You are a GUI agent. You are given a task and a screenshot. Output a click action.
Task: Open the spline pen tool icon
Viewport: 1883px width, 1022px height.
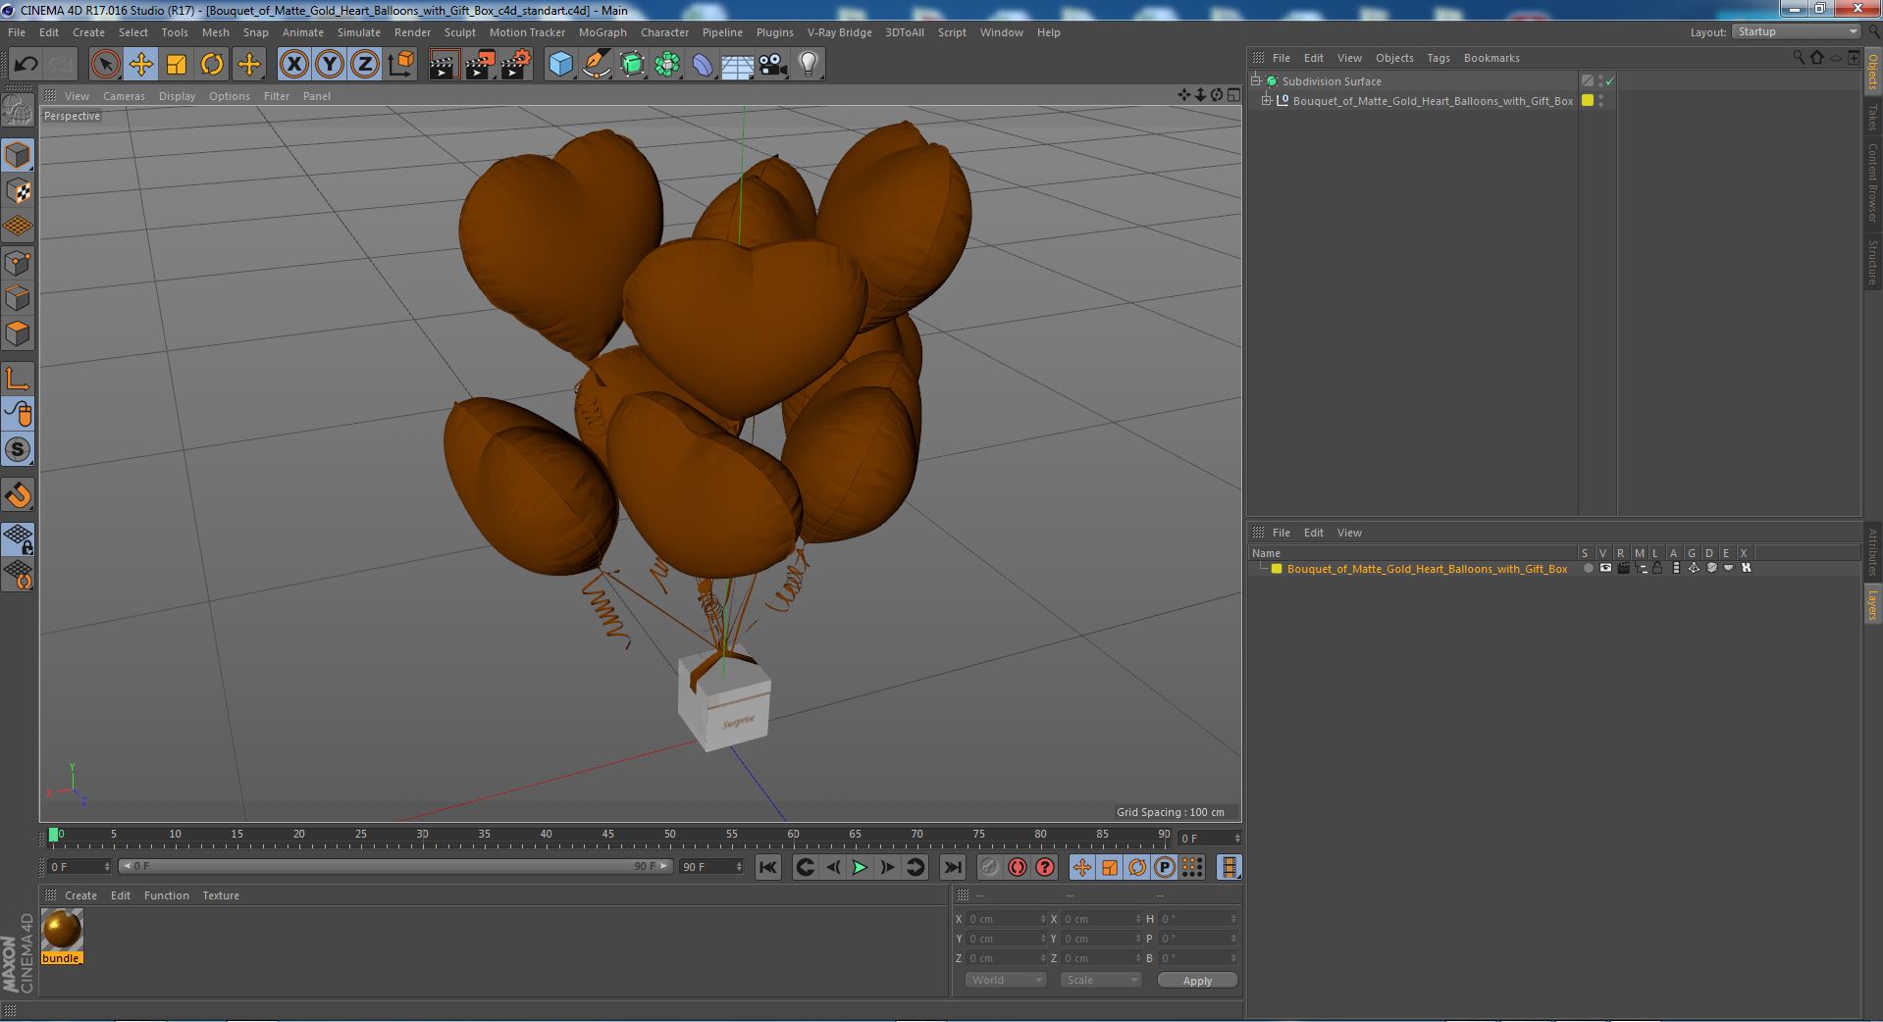[x=596, y=65]
